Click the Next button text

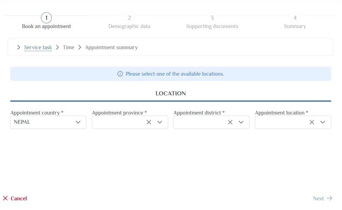coord(318,198)
